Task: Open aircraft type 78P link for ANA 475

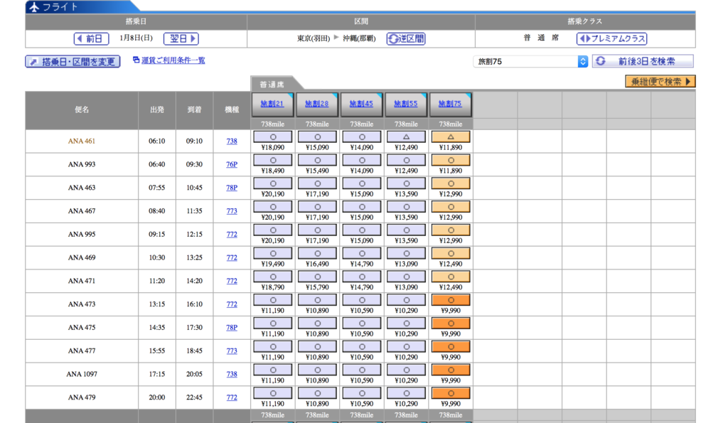Action: tap(232, 327)
